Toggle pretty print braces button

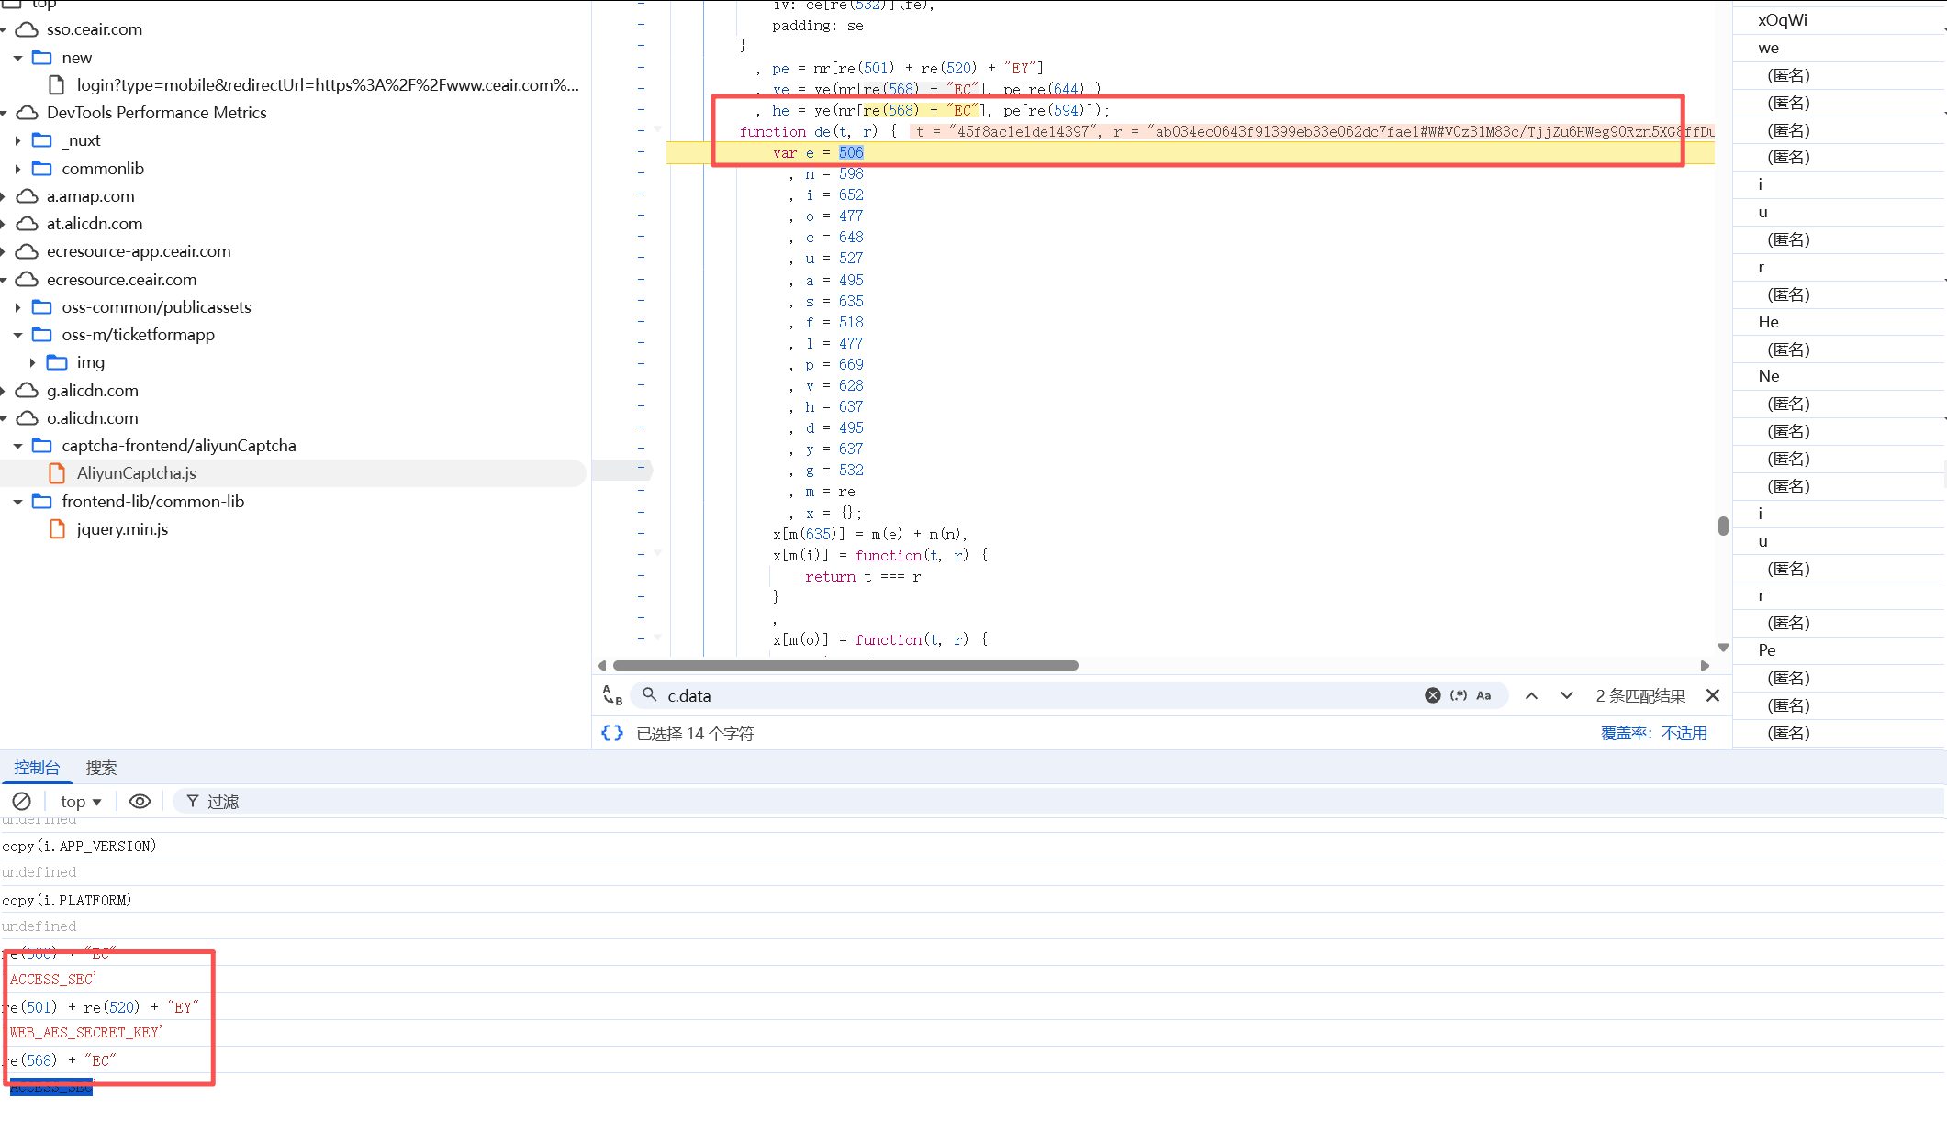(612, 733)
